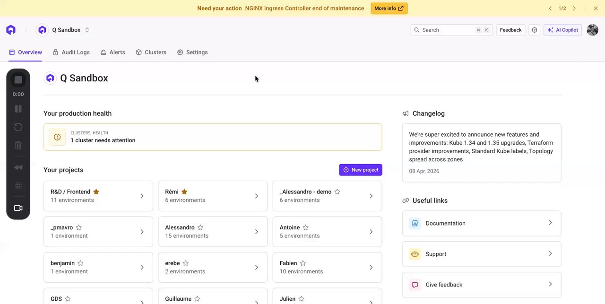605x304 pixels.
Task: Expand the Documentation link chevron
Action: coord(550,223)
